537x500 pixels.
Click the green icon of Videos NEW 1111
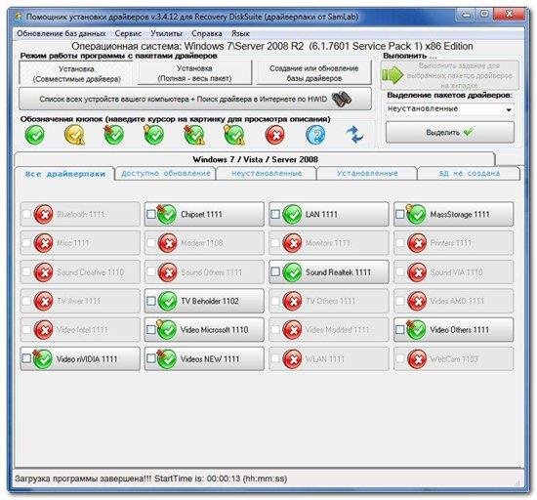(167, 359)
